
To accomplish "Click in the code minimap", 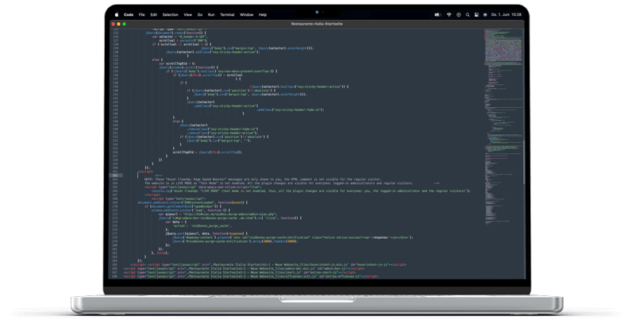I will click(x=502, y=125).
